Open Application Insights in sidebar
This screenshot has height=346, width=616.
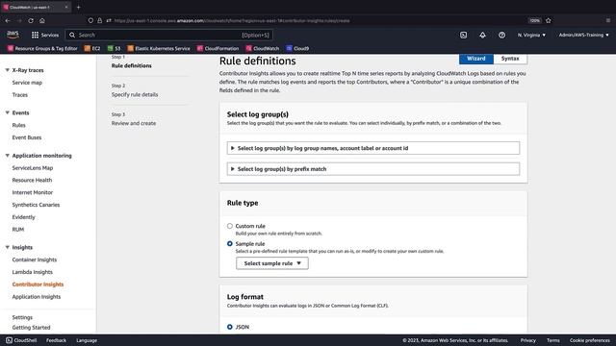point(37,297)
